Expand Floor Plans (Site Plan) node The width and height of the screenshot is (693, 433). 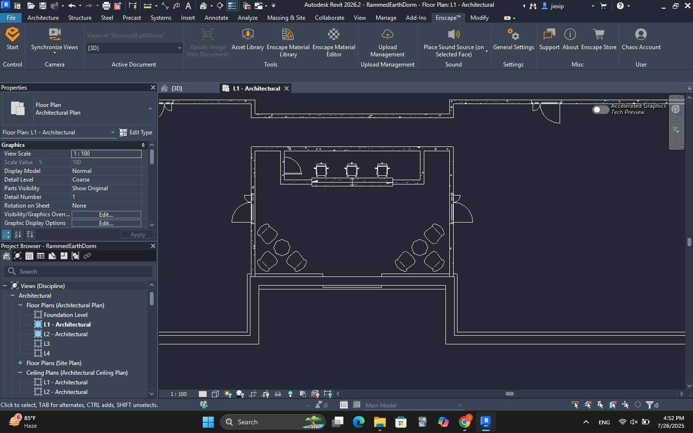(20, 363)
